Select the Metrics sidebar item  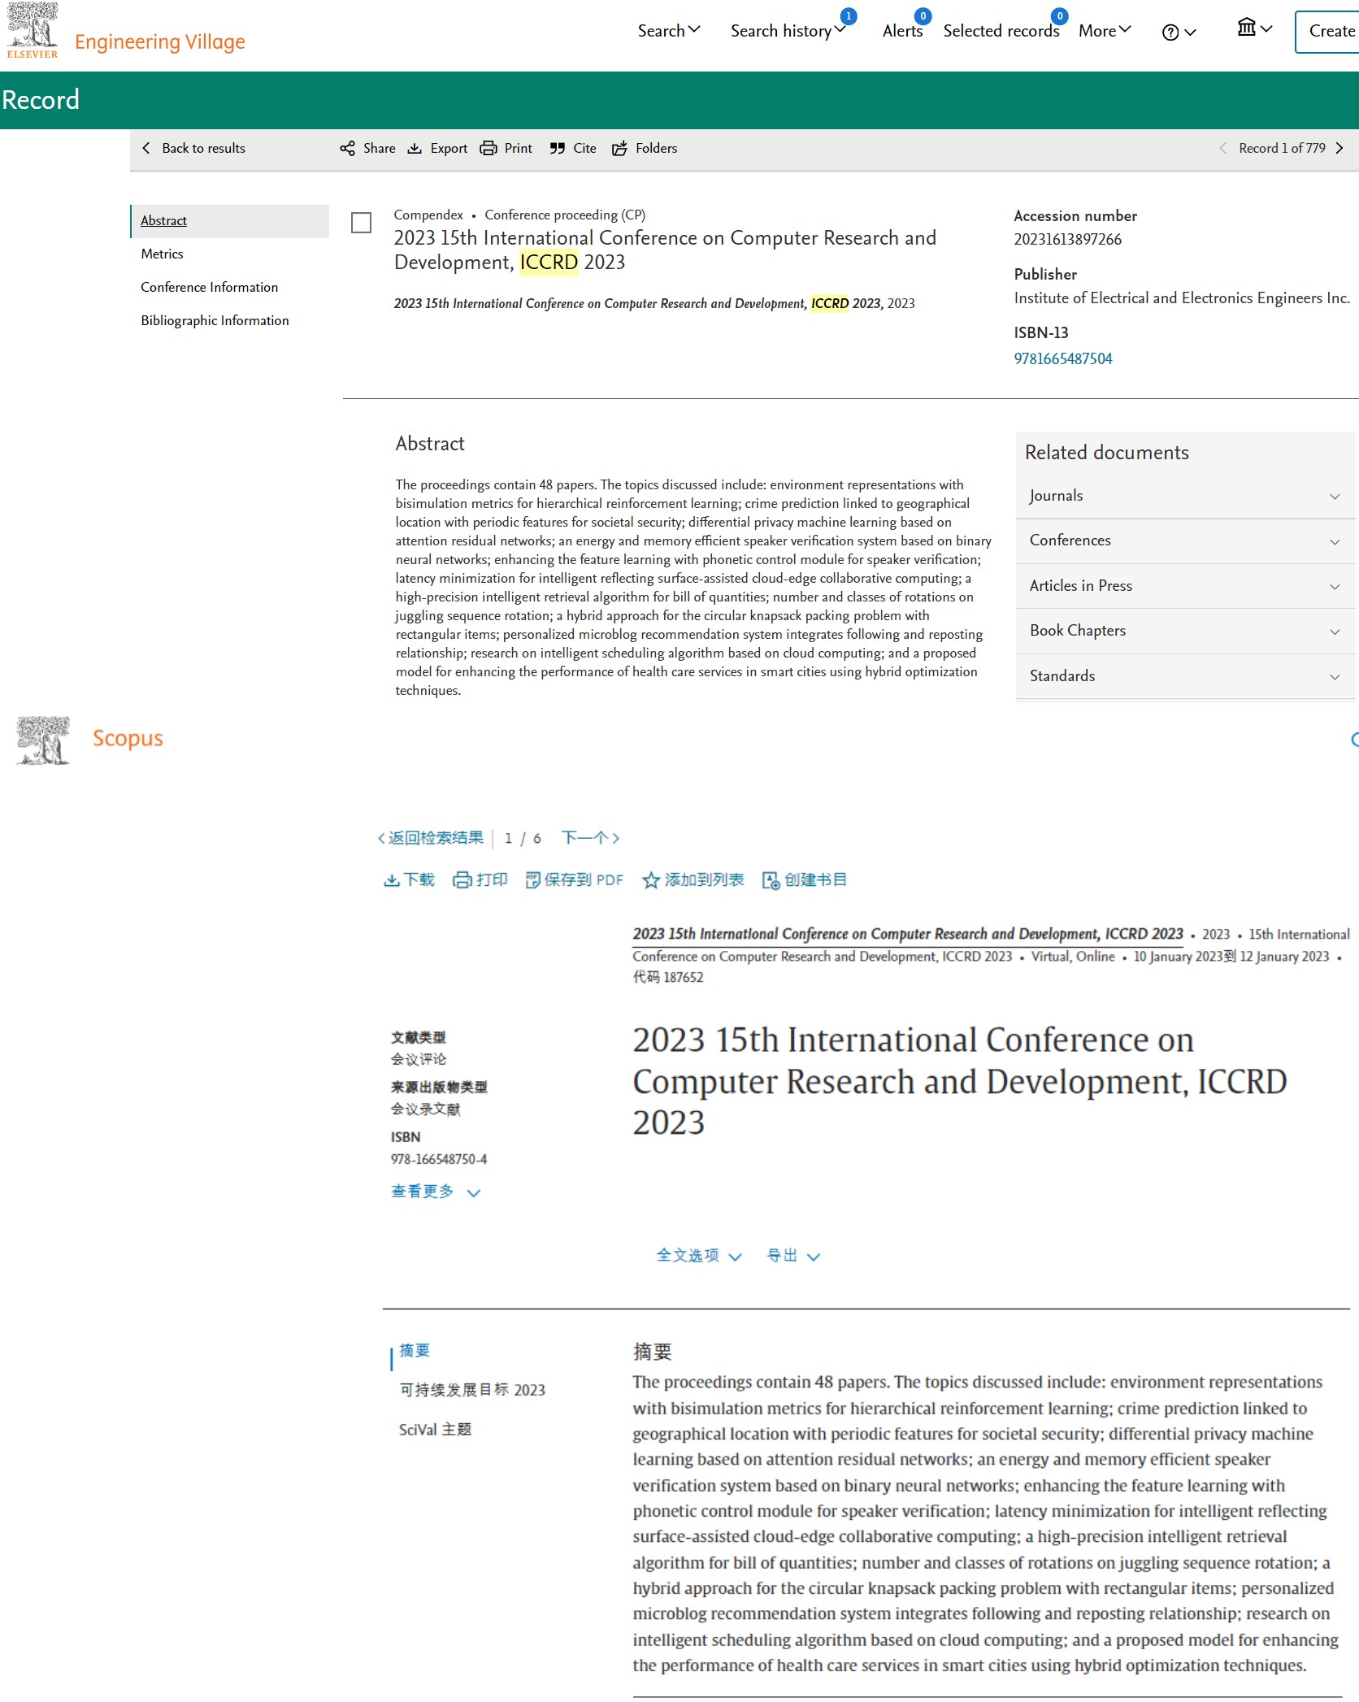pyautogui.click(x=162, y=254)
